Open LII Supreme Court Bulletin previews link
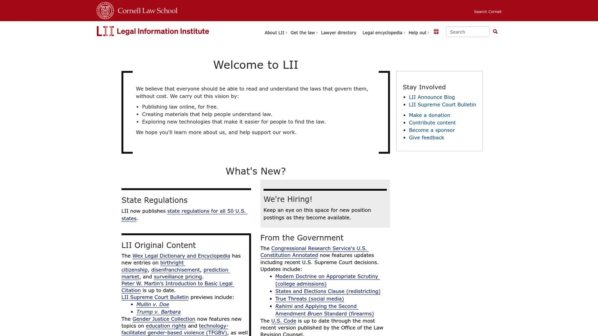 pos(155,297)
